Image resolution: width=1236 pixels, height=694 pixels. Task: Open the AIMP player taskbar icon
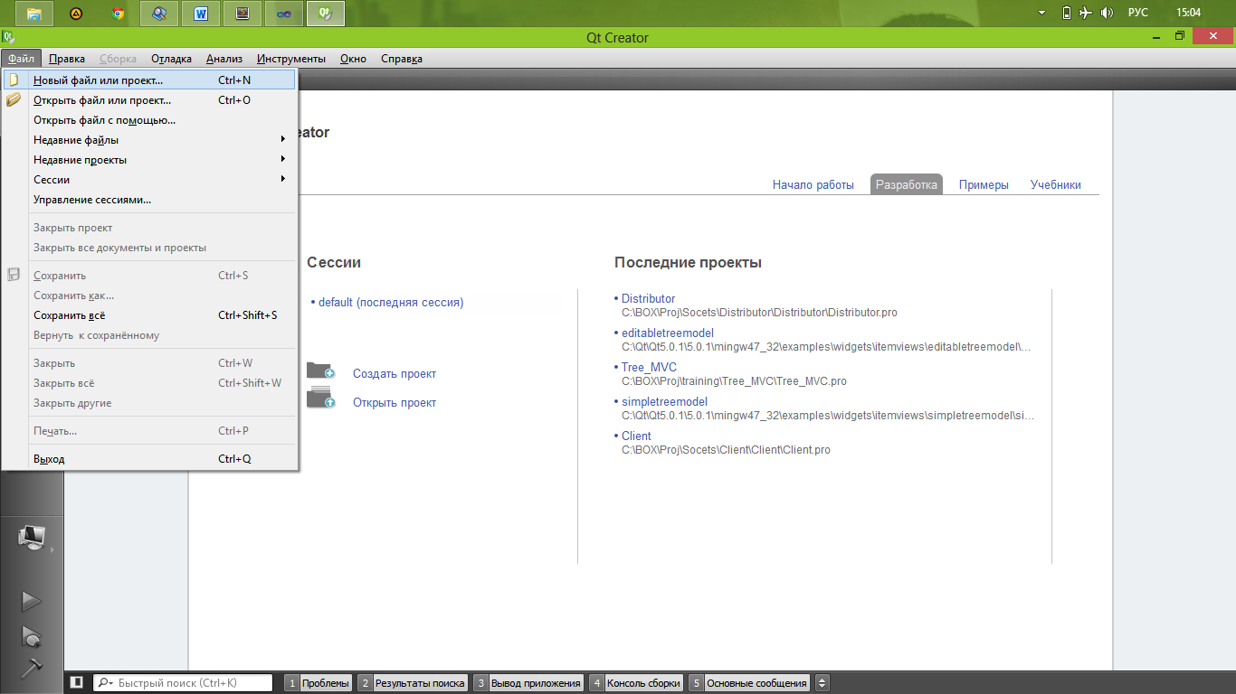pos(76,14)
